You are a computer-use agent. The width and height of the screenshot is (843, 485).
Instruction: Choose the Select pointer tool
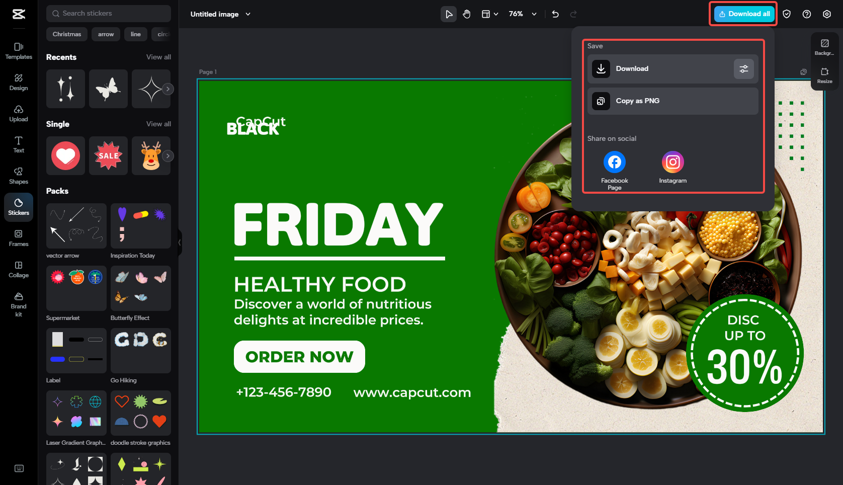click(449, 14)
